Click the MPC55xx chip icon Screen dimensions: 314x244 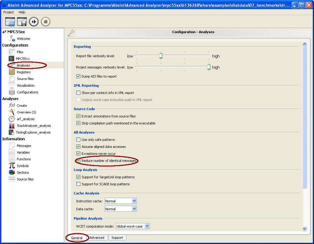tap(12, 58)
